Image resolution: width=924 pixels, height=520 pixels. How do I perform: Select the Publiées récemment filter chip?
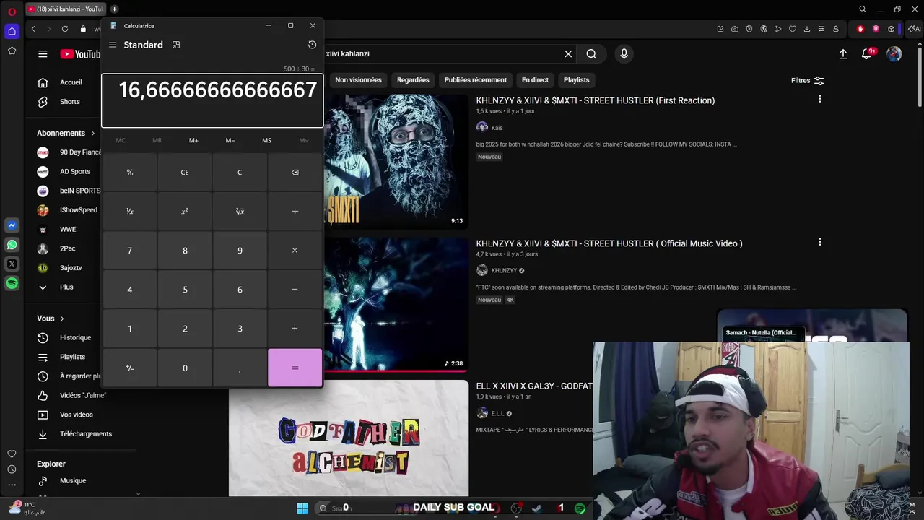476,80
